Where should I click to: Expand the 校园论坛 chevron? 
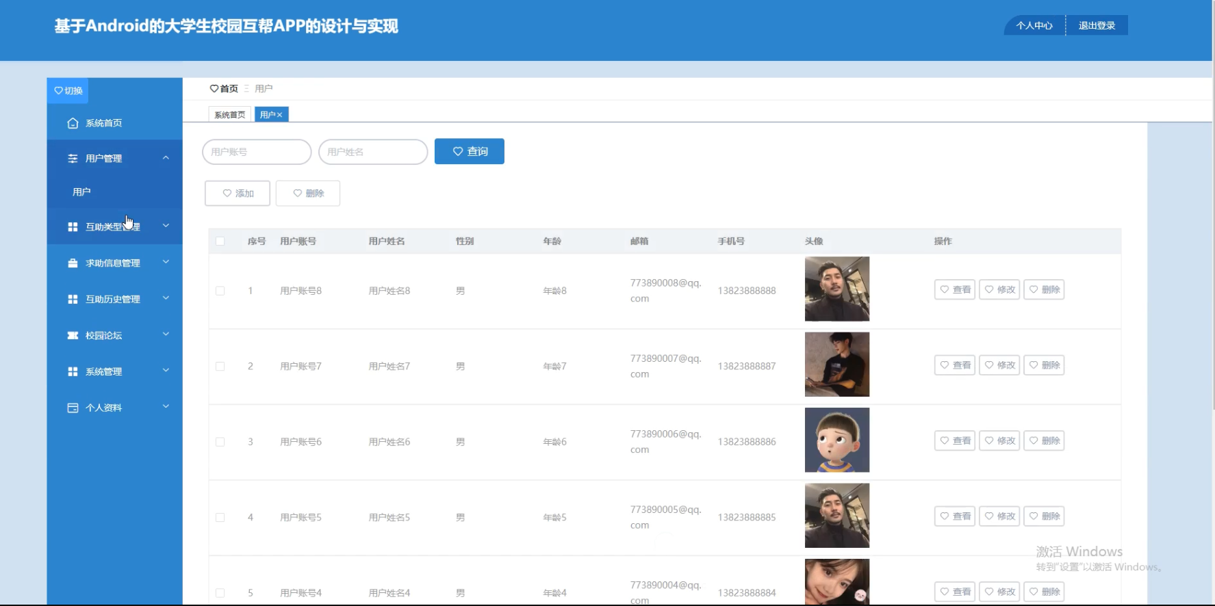[x=166, y=334]
